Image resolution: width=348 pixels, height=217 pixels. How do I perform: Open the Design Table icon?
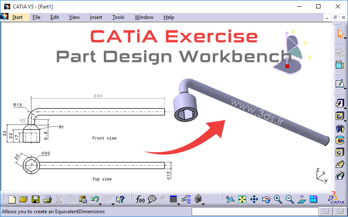point(173,199)
